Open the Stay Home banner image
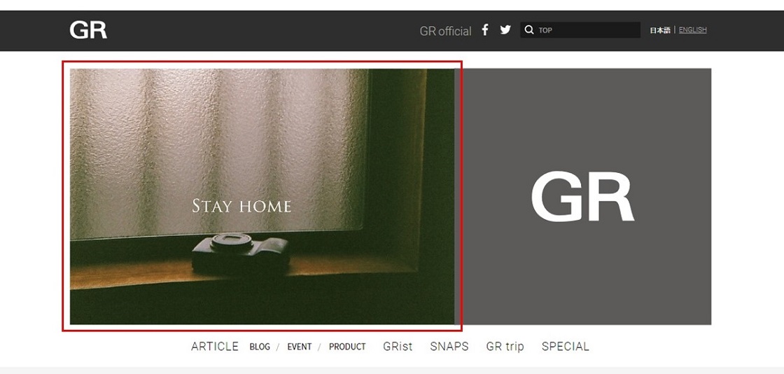 [262, 197]
